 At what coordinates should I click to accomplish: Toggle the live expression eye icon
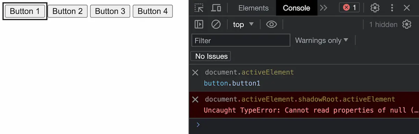pos(271,24)
